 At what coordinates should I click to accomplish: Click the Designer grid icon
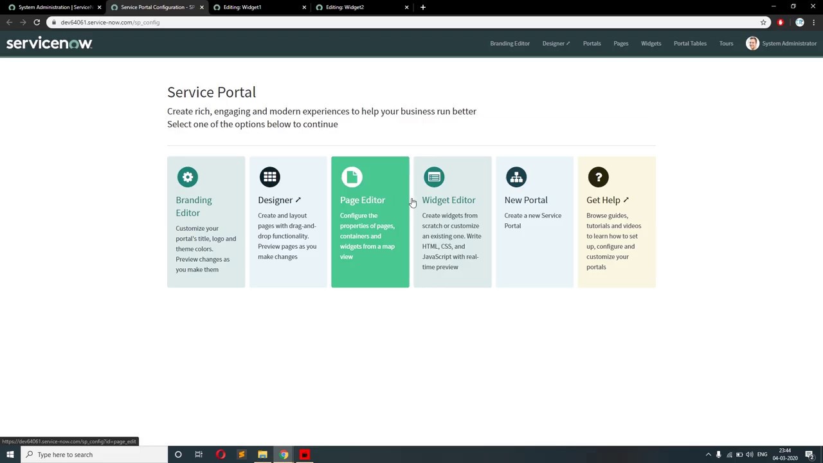pos(270,177)
